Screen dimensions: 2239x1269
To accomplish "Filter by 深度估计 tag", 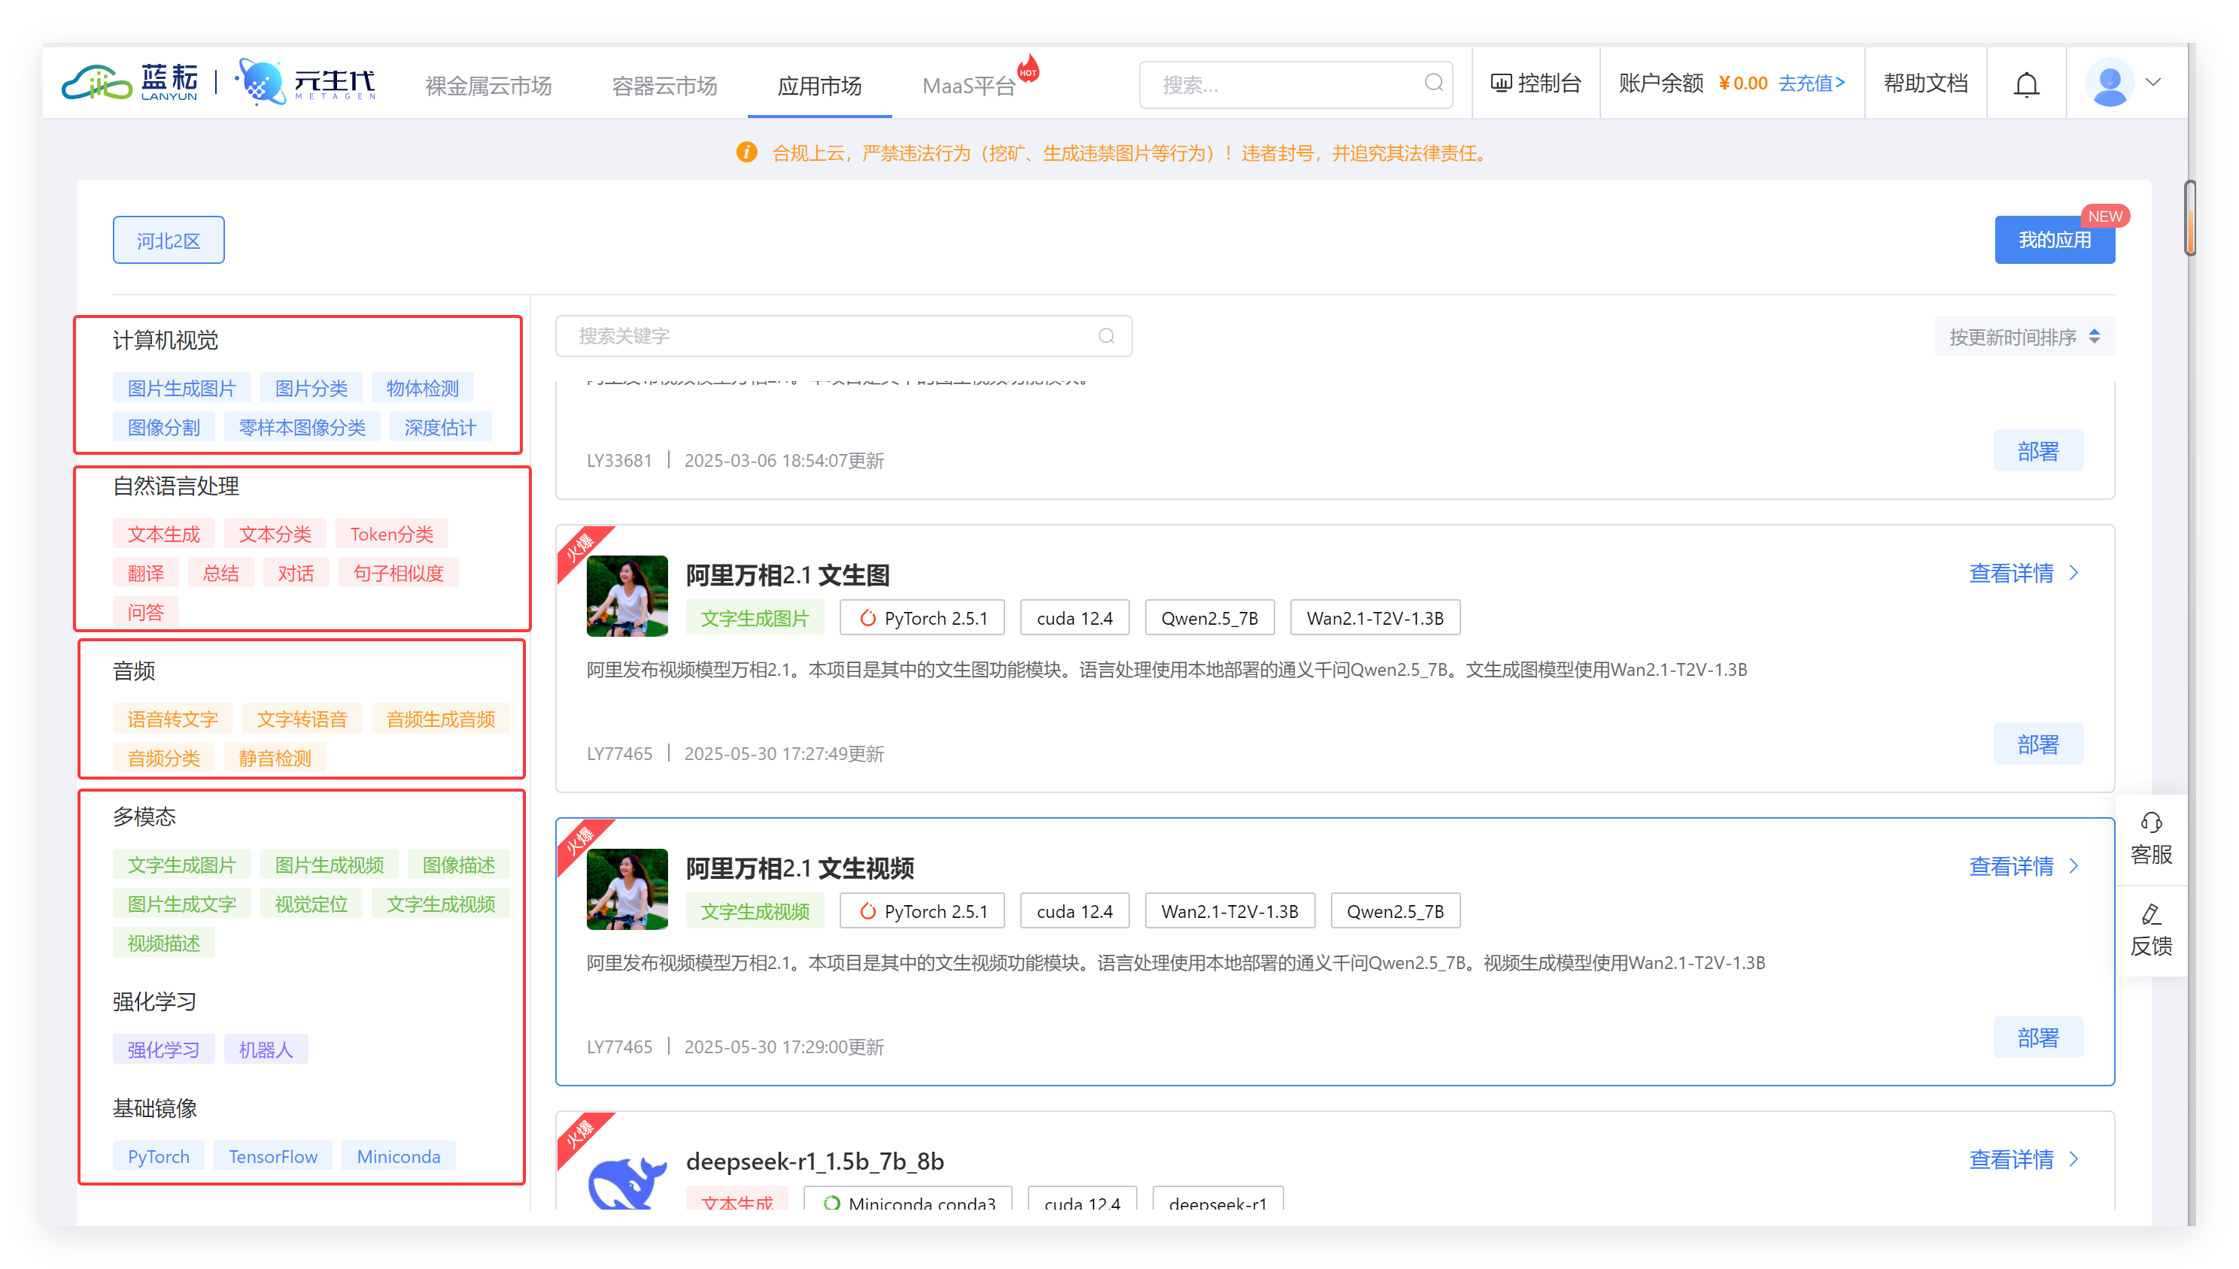I will point(439,427).
